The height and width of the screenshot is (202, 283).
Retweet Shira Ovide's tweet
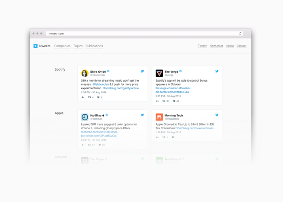click(89, 97)
